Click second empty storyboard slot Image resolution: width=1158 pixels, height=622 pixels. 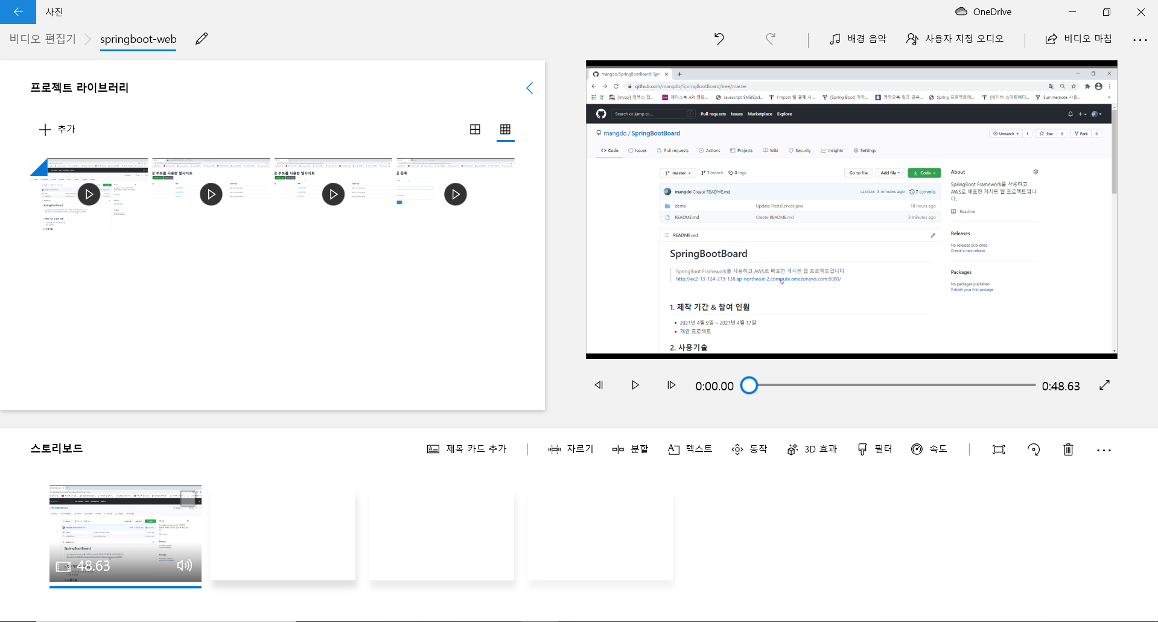pyautogui.click(x=442, y=536)
